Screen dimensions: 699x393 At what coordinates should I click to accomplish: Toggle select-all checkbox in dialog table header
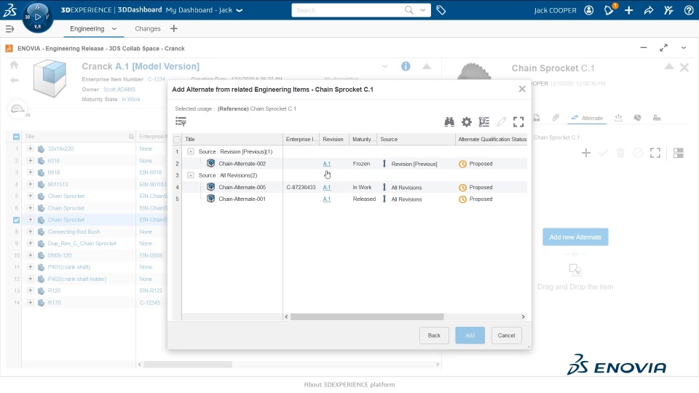(177, 140)
